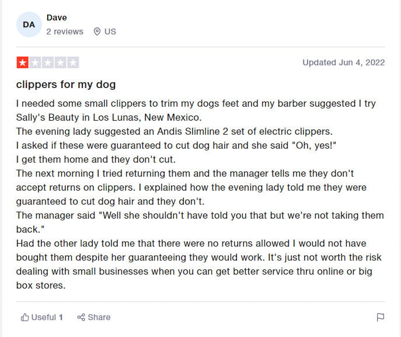The image size is (401, 337).
Task: Flag this review with flag icon
Action: click(x=381, y=317)
